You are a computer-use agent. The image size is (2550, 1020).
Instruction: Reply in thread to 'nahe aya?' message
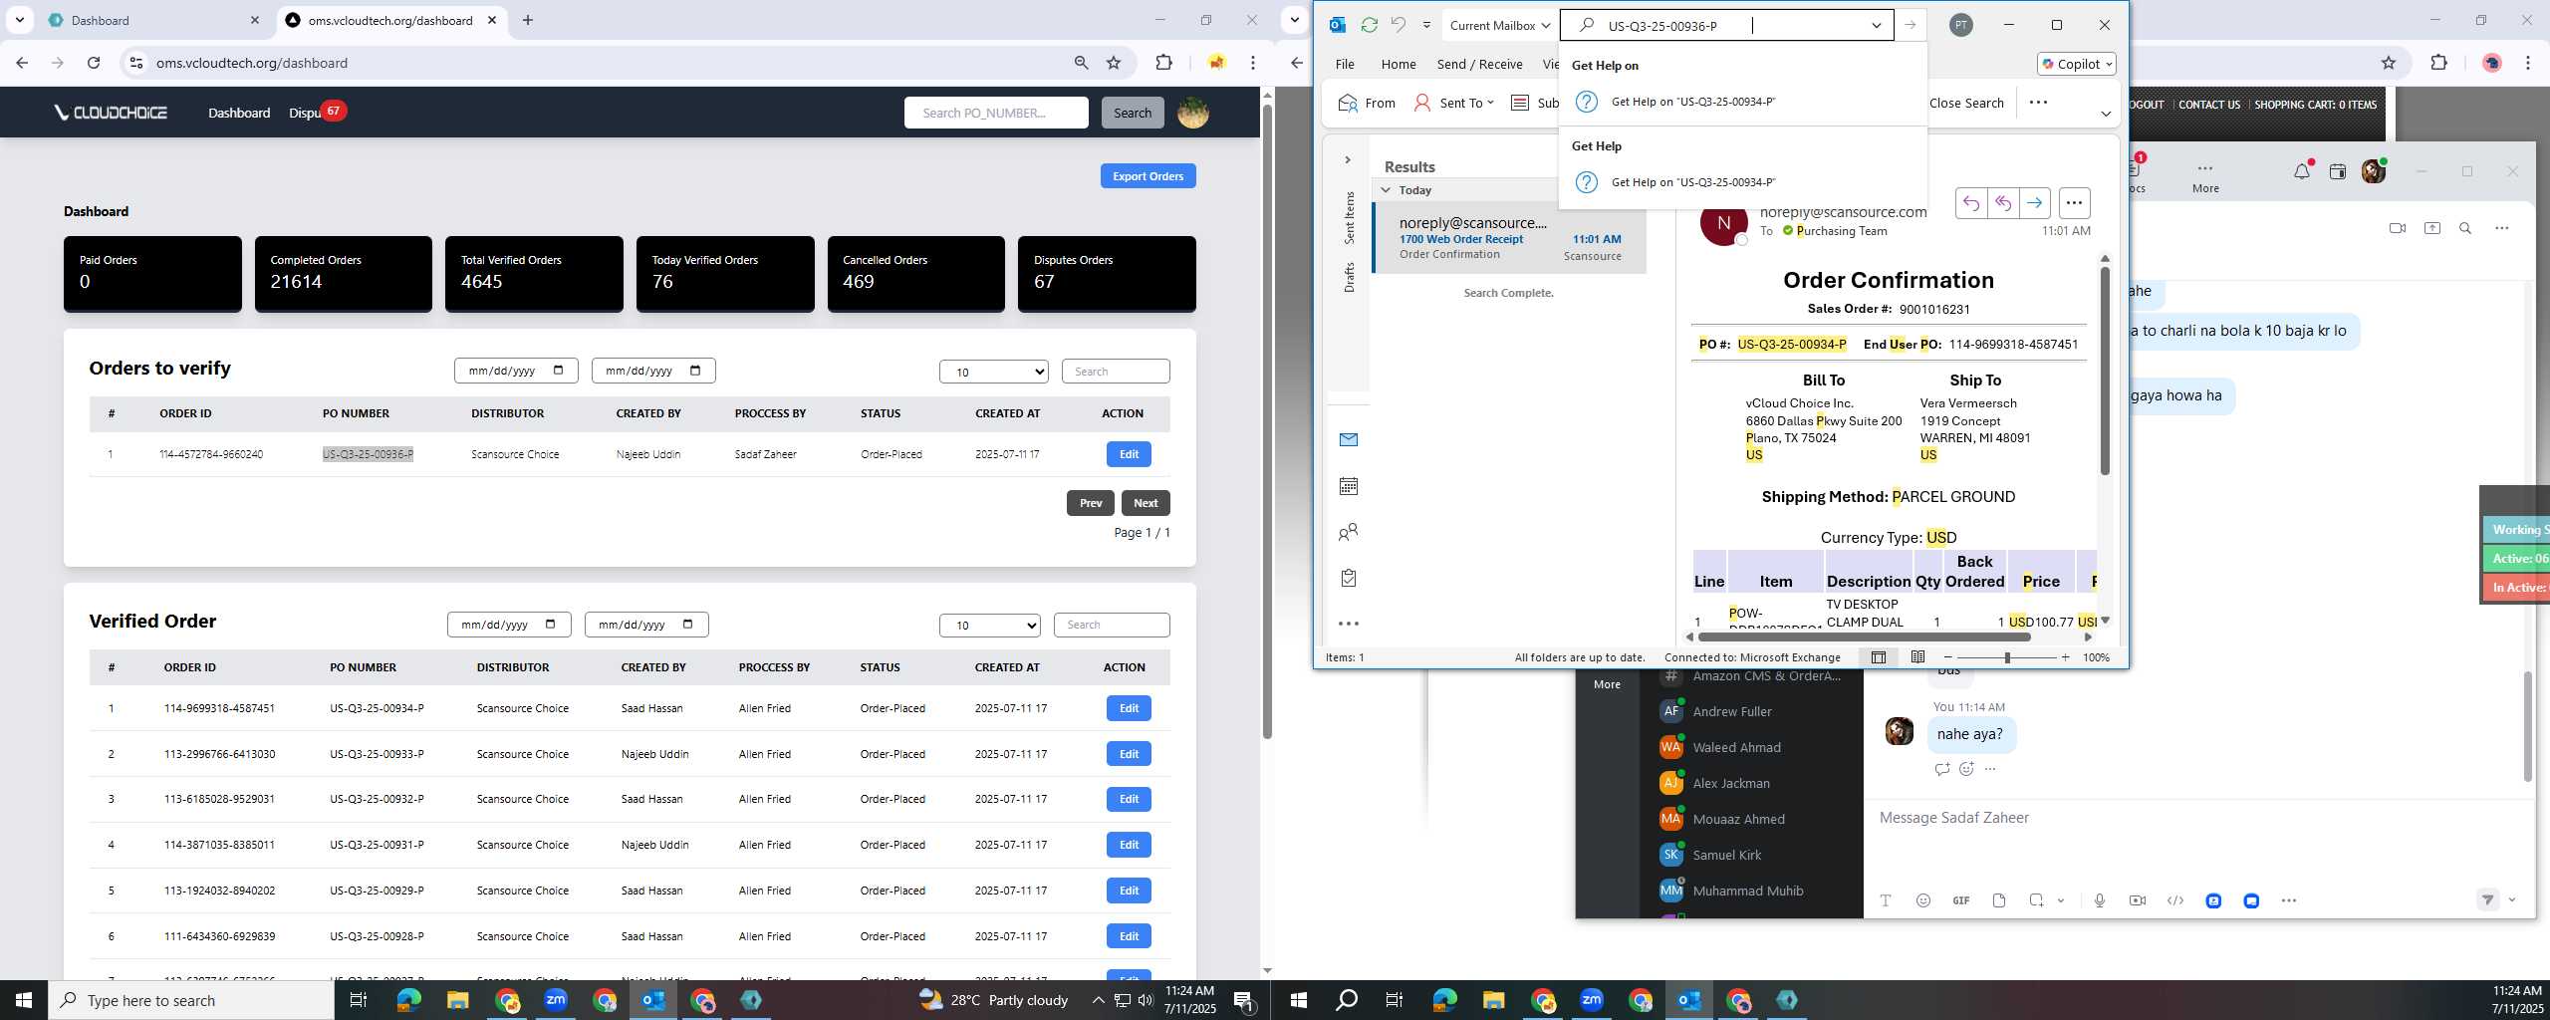(x=1941, y=769)
